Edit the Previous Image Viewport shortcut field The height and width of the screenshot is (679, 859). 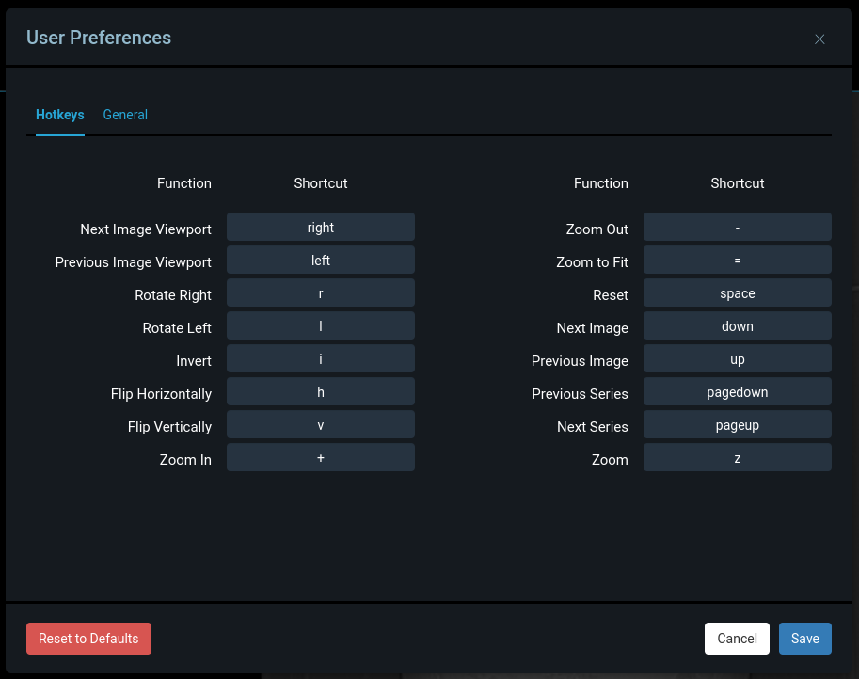tap(320, 260)
